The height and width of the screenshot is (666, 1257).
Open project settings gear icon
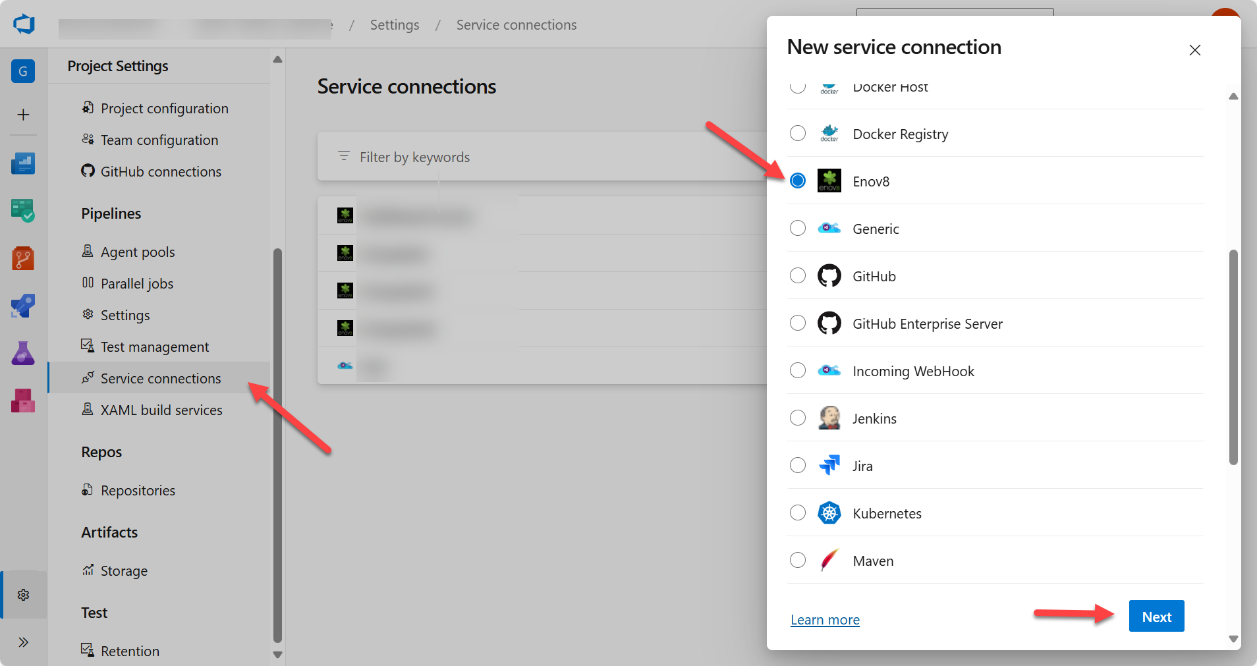23,595
